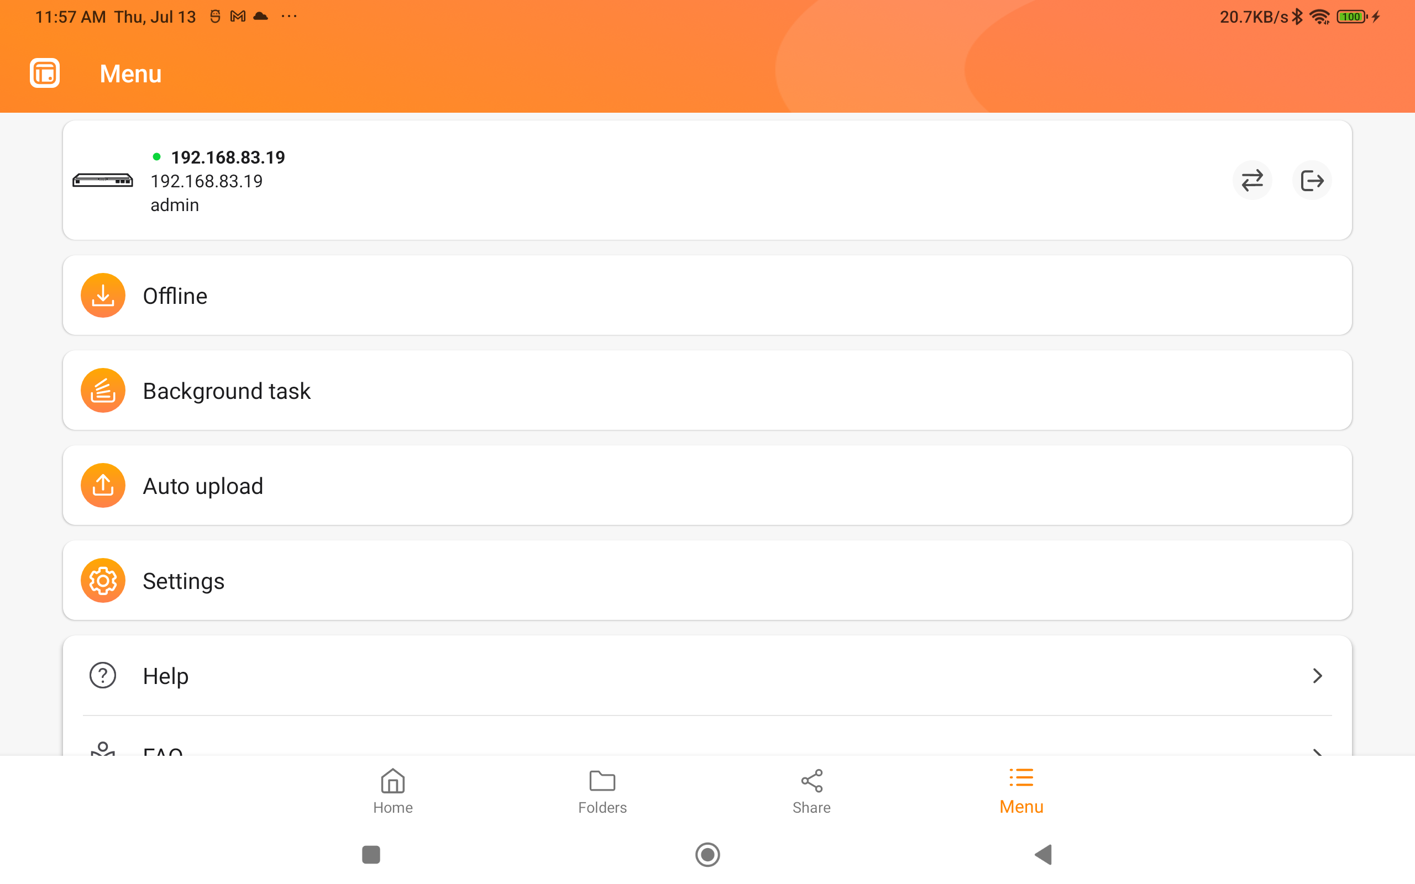Open the Offline menu entry
1415x884 pixels.
pos(707,295)
